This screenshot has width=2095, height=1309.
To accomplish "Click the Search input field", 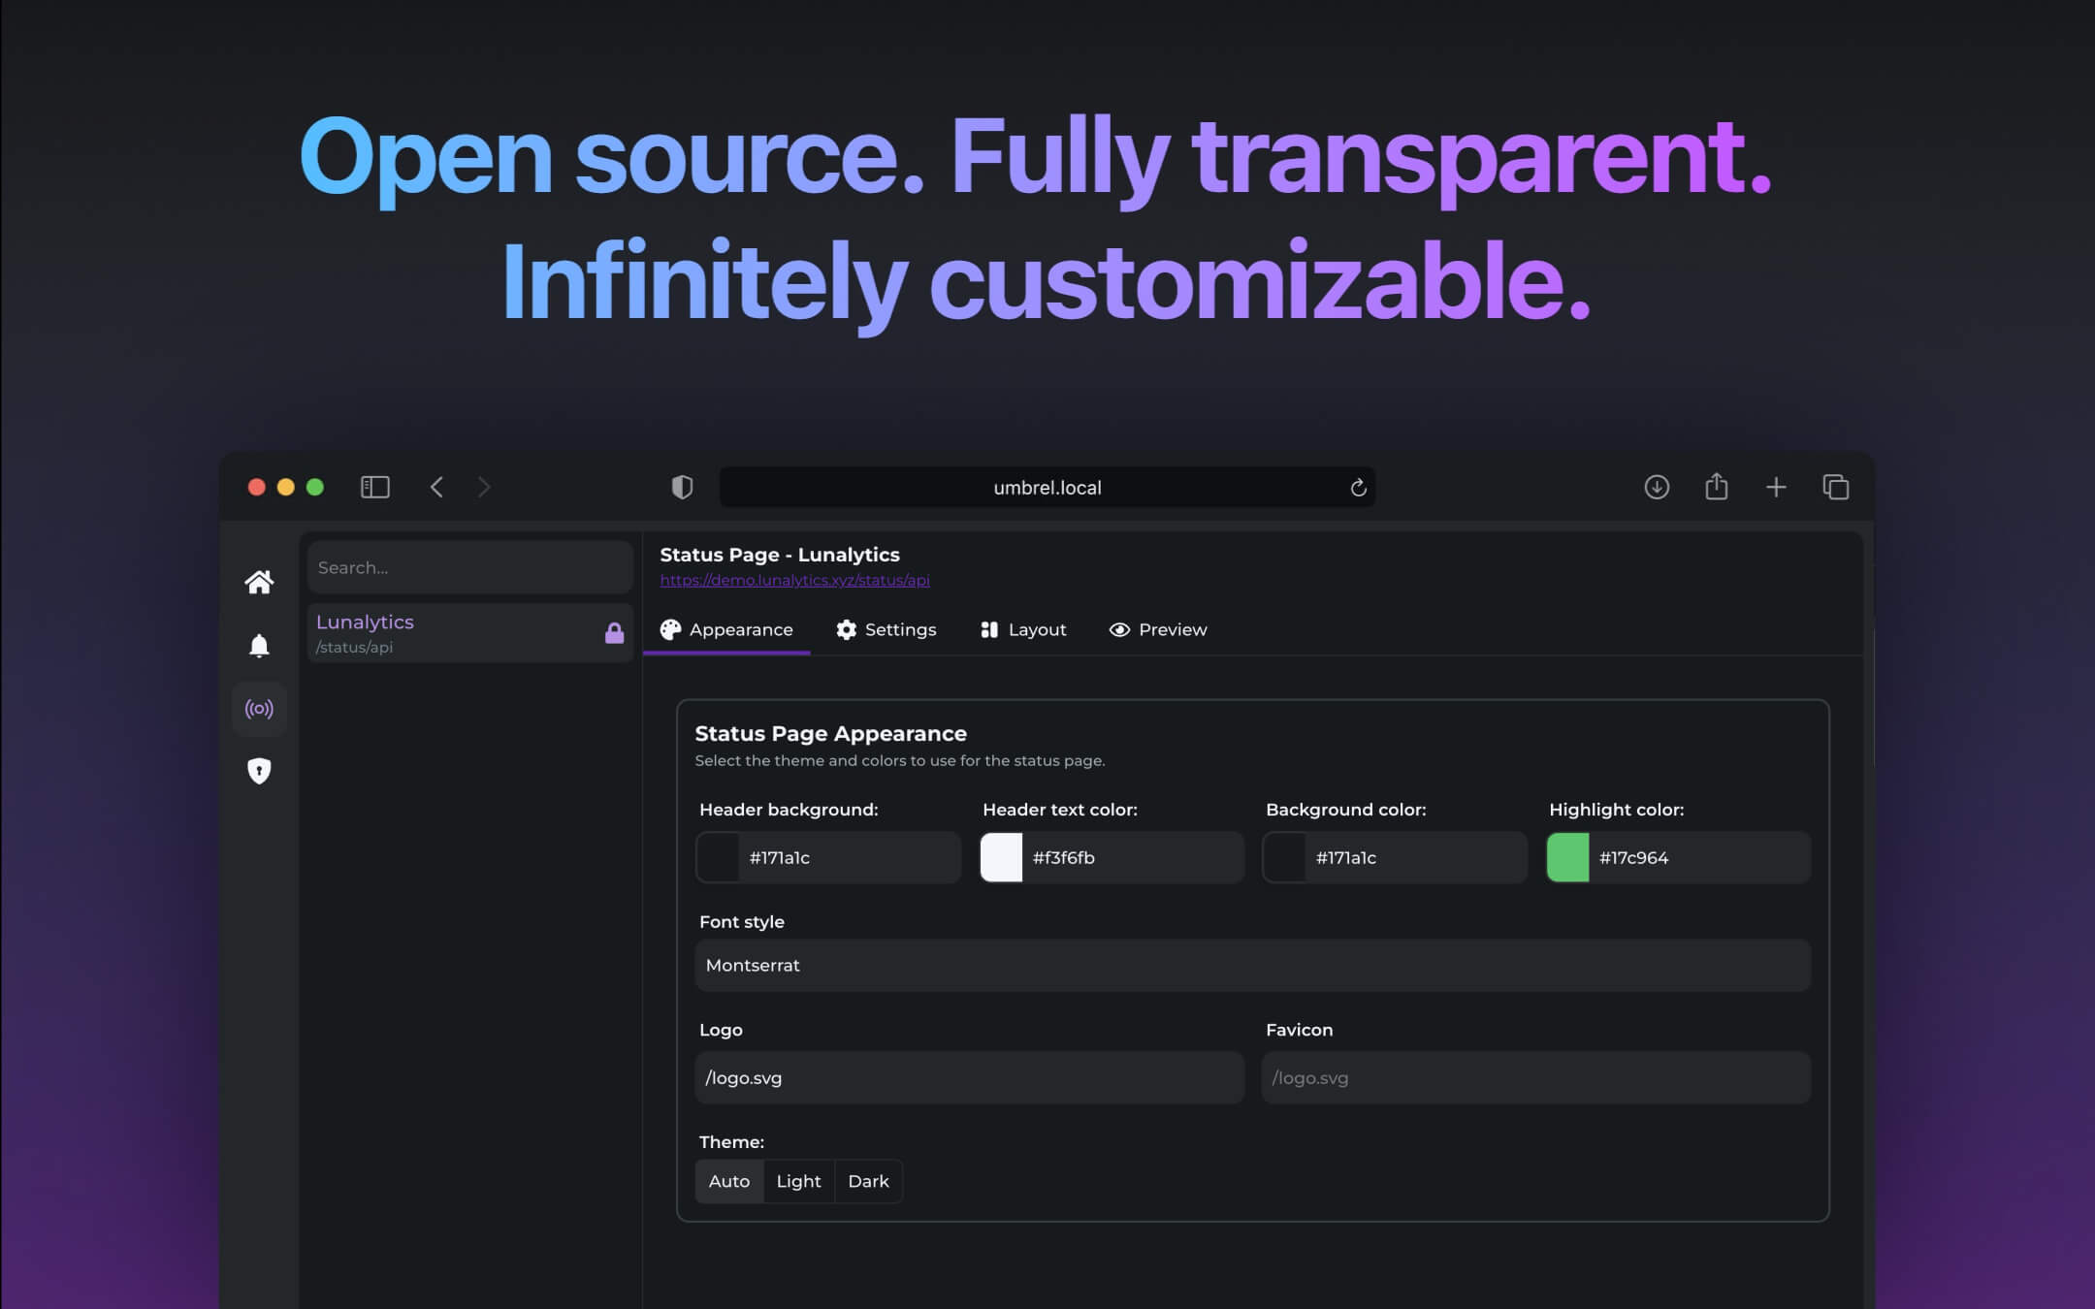I will (469, 567).
